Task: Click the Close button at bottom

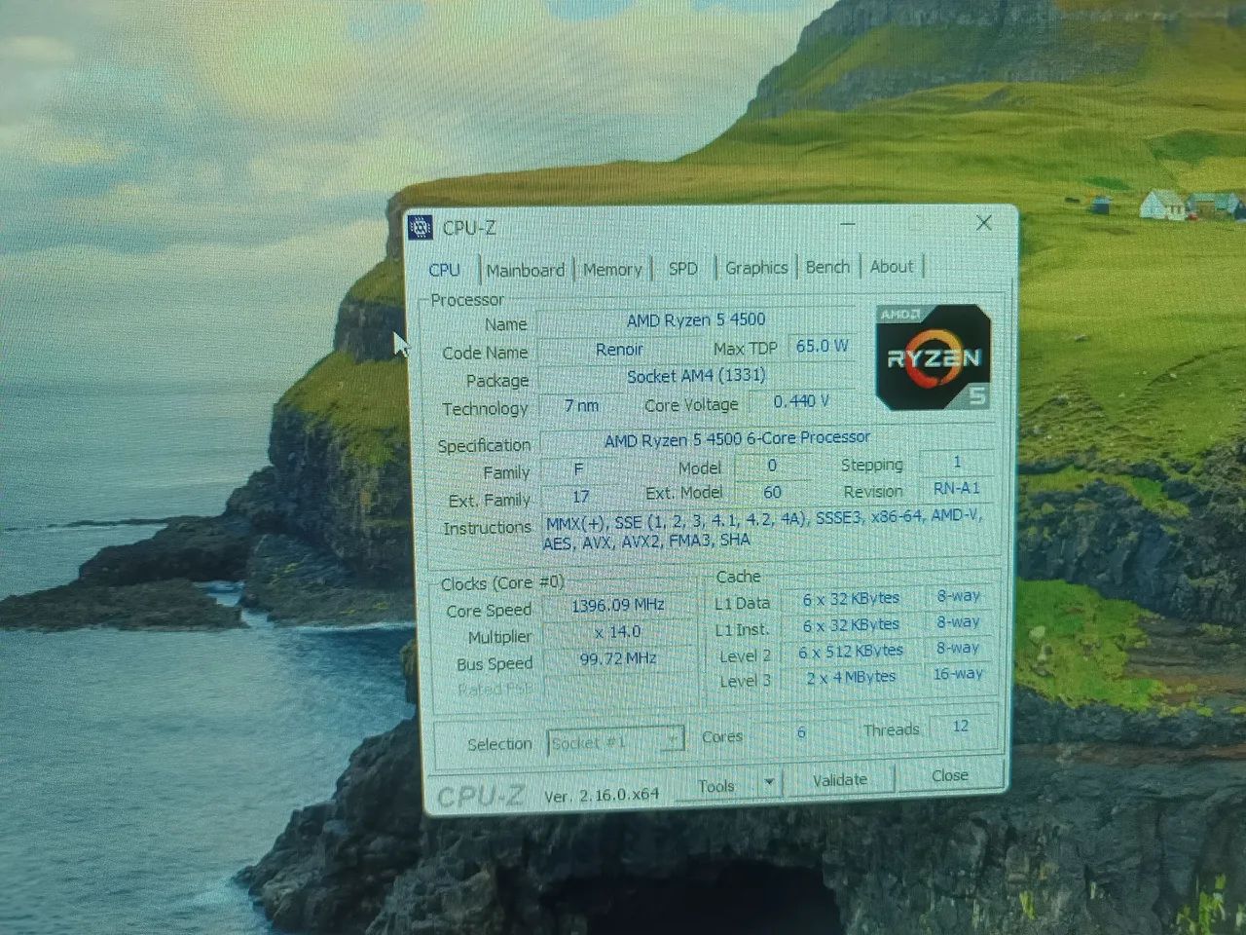Action: [x=950, y=775]
